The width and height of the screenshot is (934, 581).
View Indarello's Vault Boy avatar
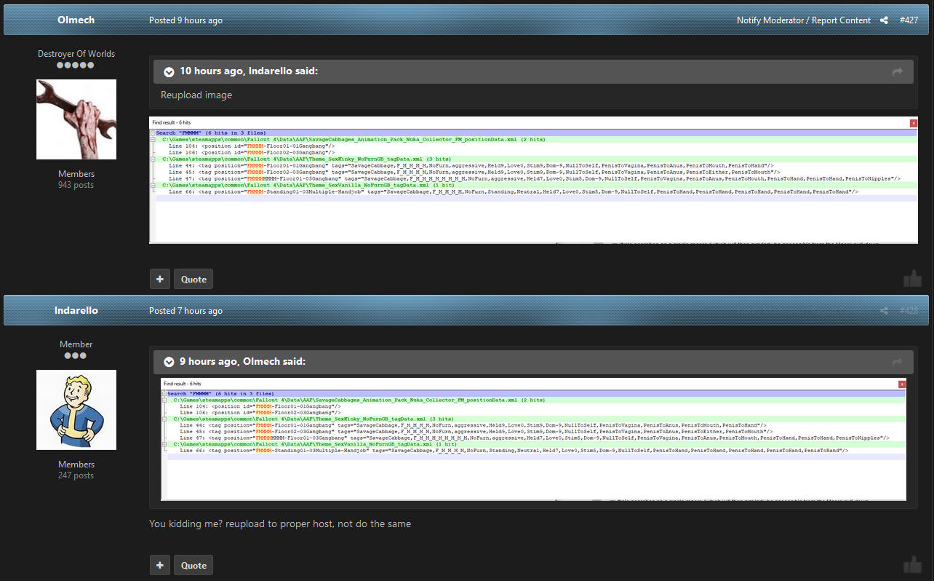point(76,410)
